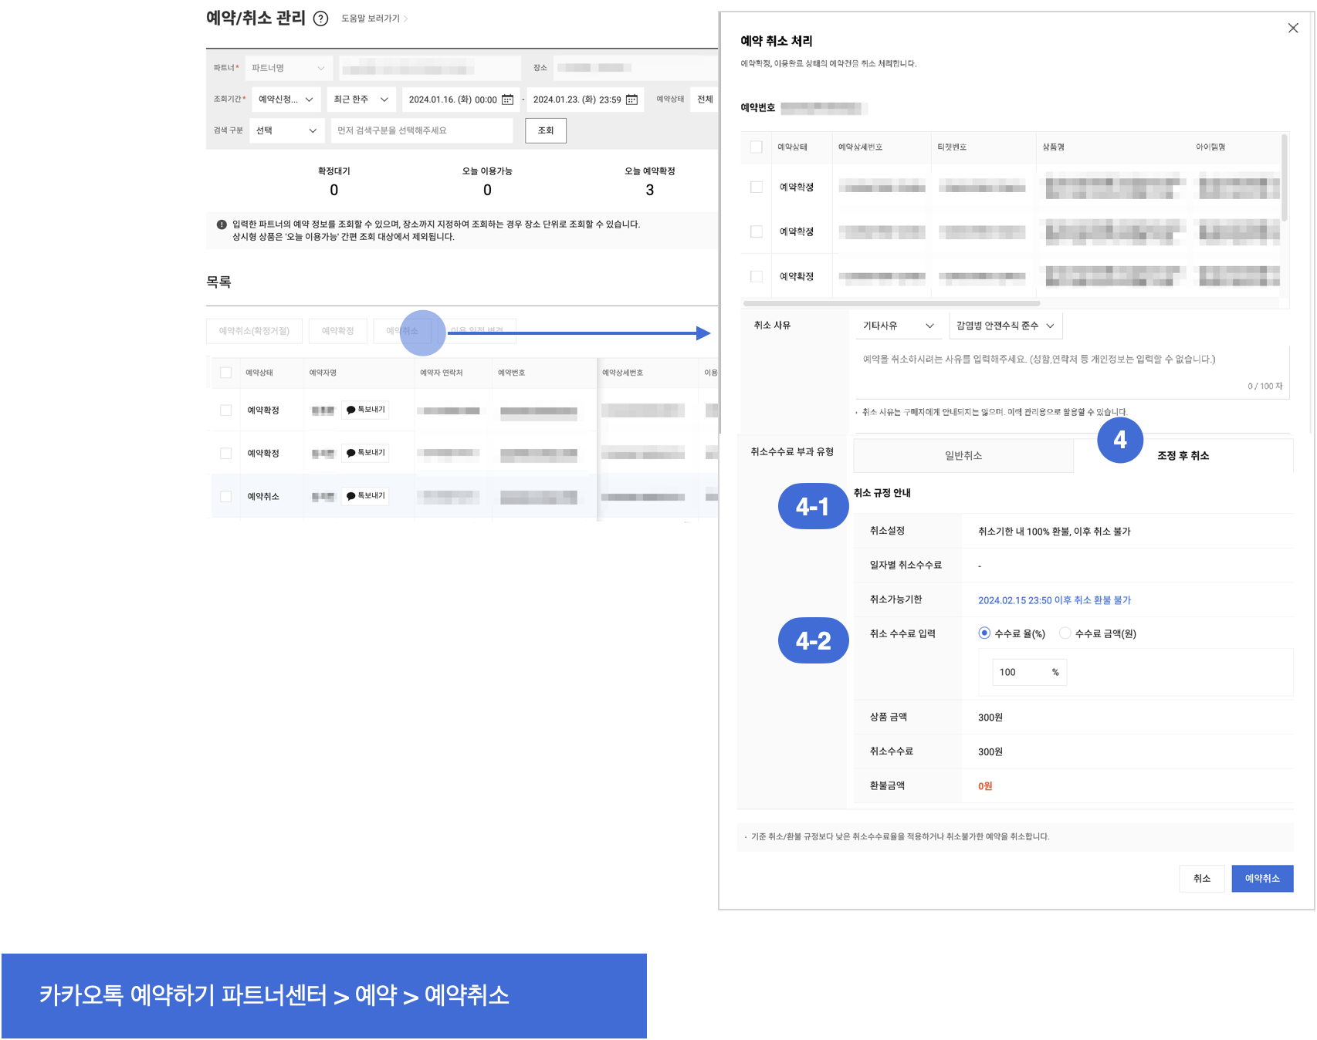1317x1040 pixels.
Task: Switch to the 조정 후 취소 tab
Action: coord(1183,456)
